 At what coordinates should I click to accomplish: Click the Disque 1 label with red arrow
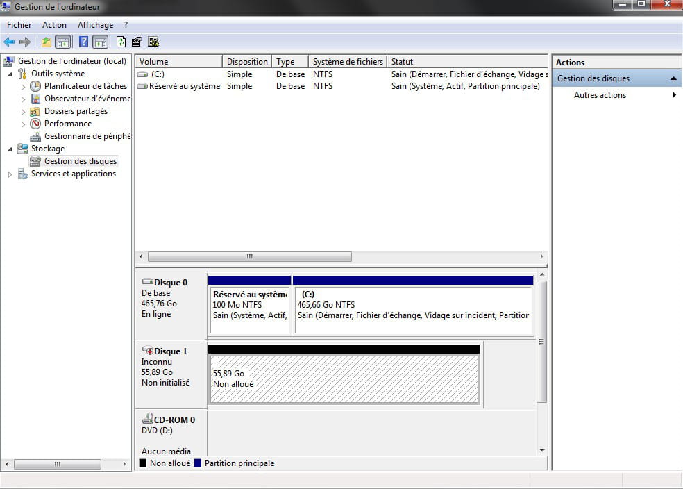(165, 351)
